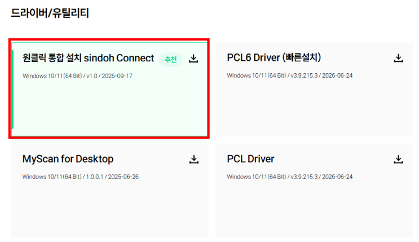This screenshot has height=242, width=419.
Task: Click MyScan version text 1.0.0.1 / 2025-06-26
Action: coord(112,177)
